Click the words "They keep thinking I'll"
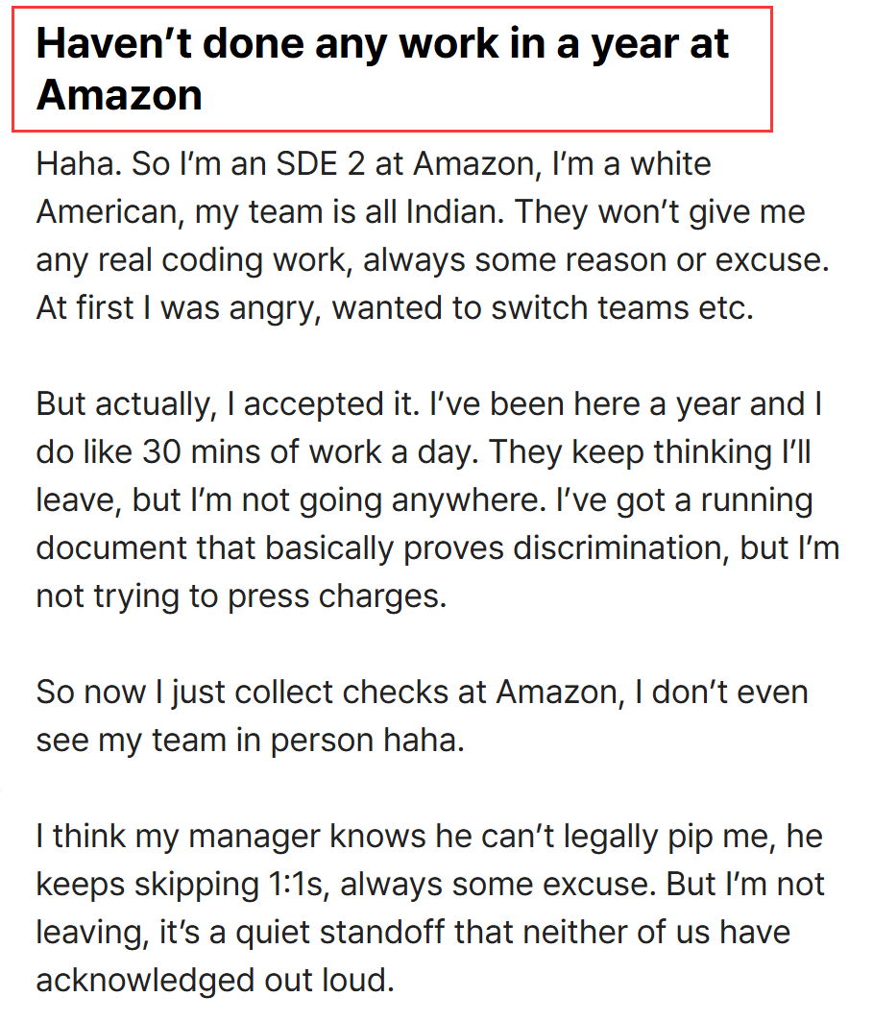The image size is (873, 1021). (650, 451)
